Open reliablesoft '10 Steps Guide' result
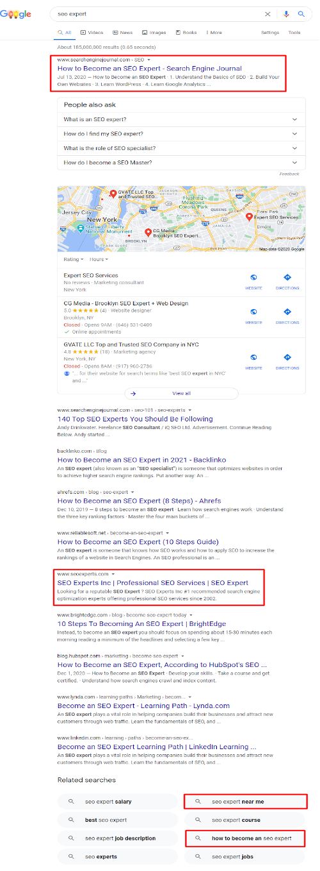Screen dimensions: 320x871 (139, 542)
